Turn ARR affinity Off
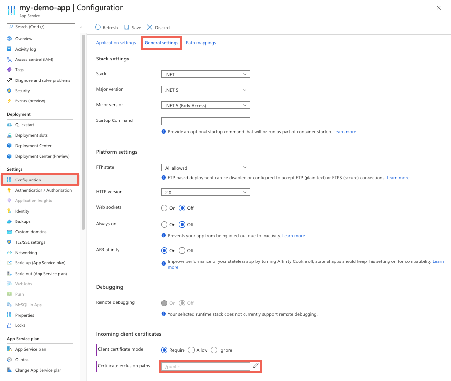The width and height of the screenshot is (451, 381). point(182,251)
